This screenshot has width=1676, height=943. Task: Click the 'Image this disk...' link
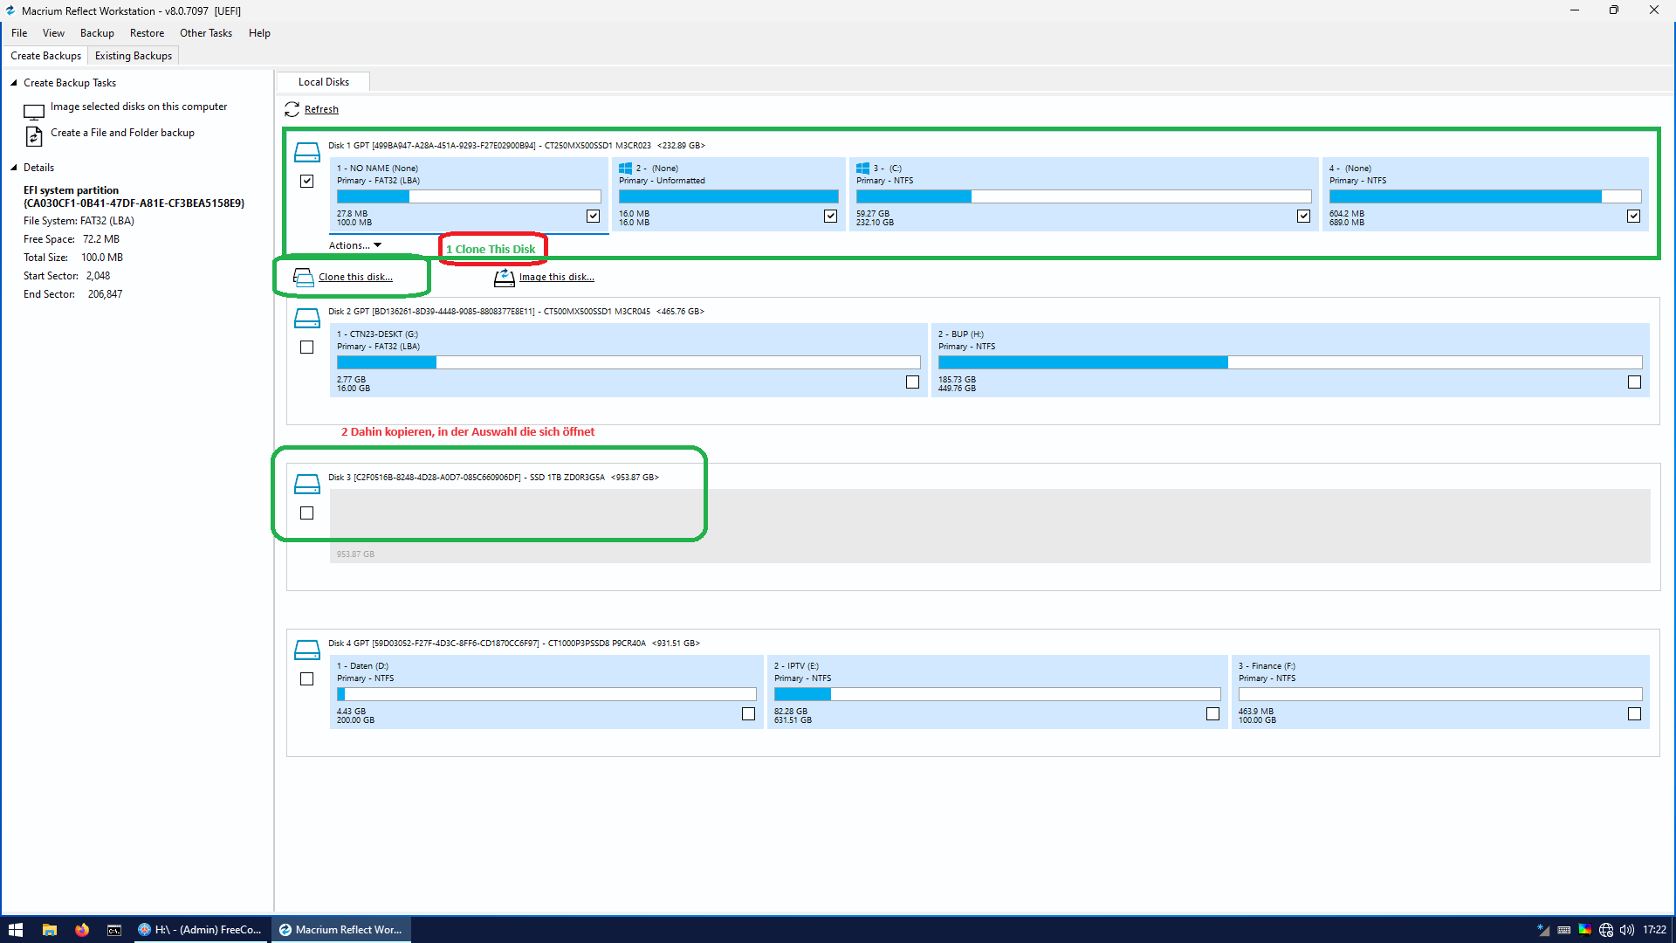(556, 277)
